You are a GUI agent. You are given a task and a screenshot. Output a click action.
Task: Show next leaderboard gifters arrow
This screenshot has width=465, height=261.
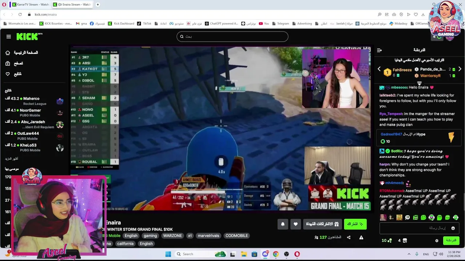coord(460,69)
